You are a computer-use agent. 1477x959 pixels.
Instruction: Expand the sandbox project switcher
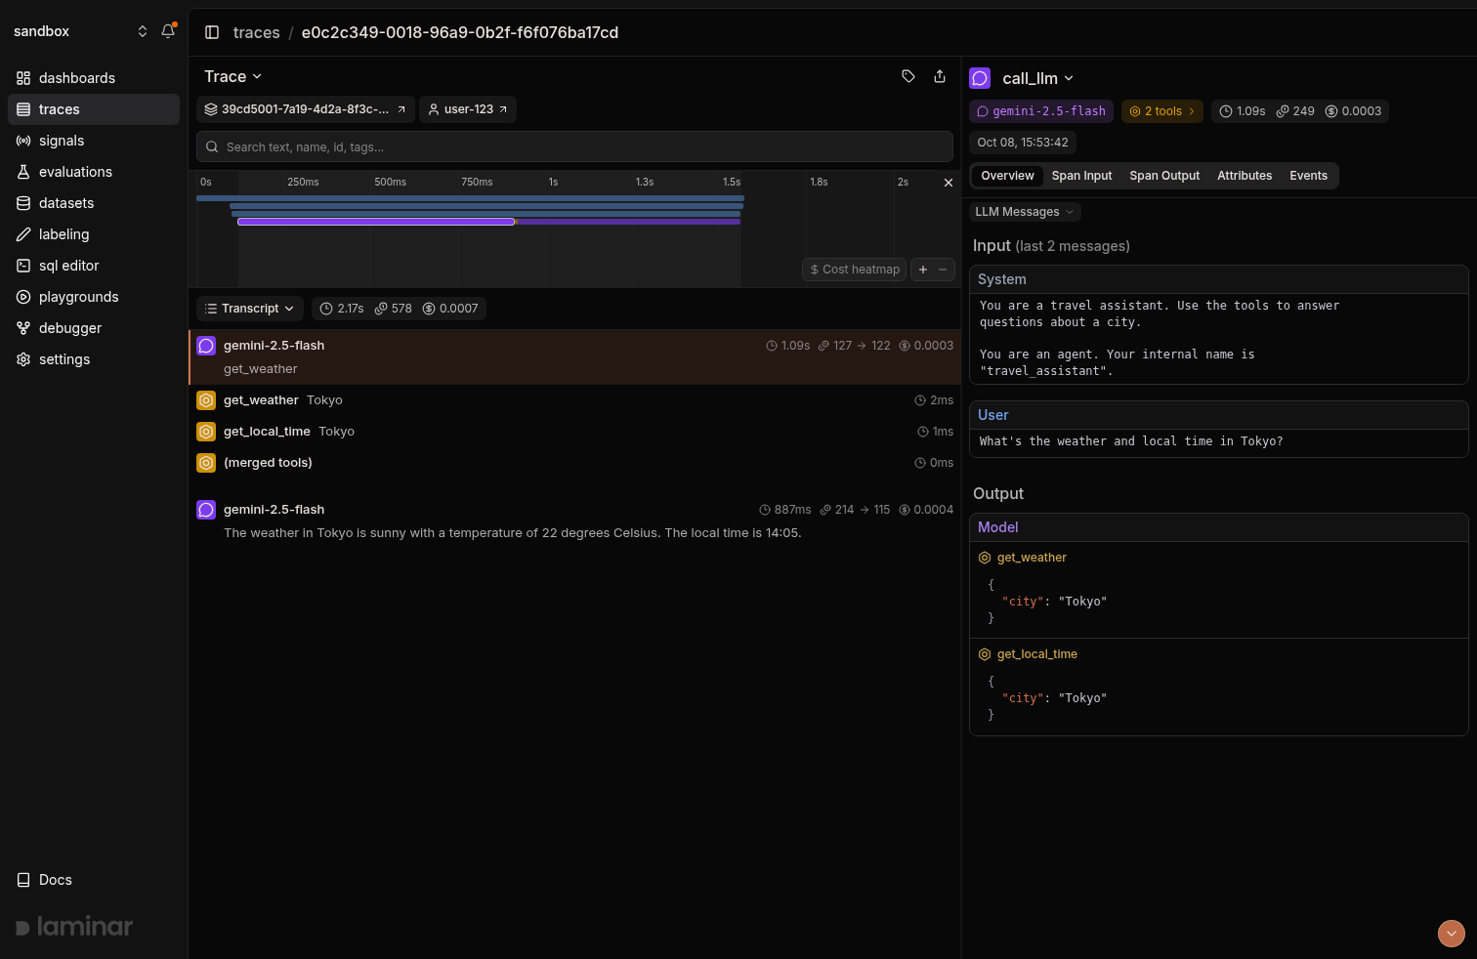80,31
